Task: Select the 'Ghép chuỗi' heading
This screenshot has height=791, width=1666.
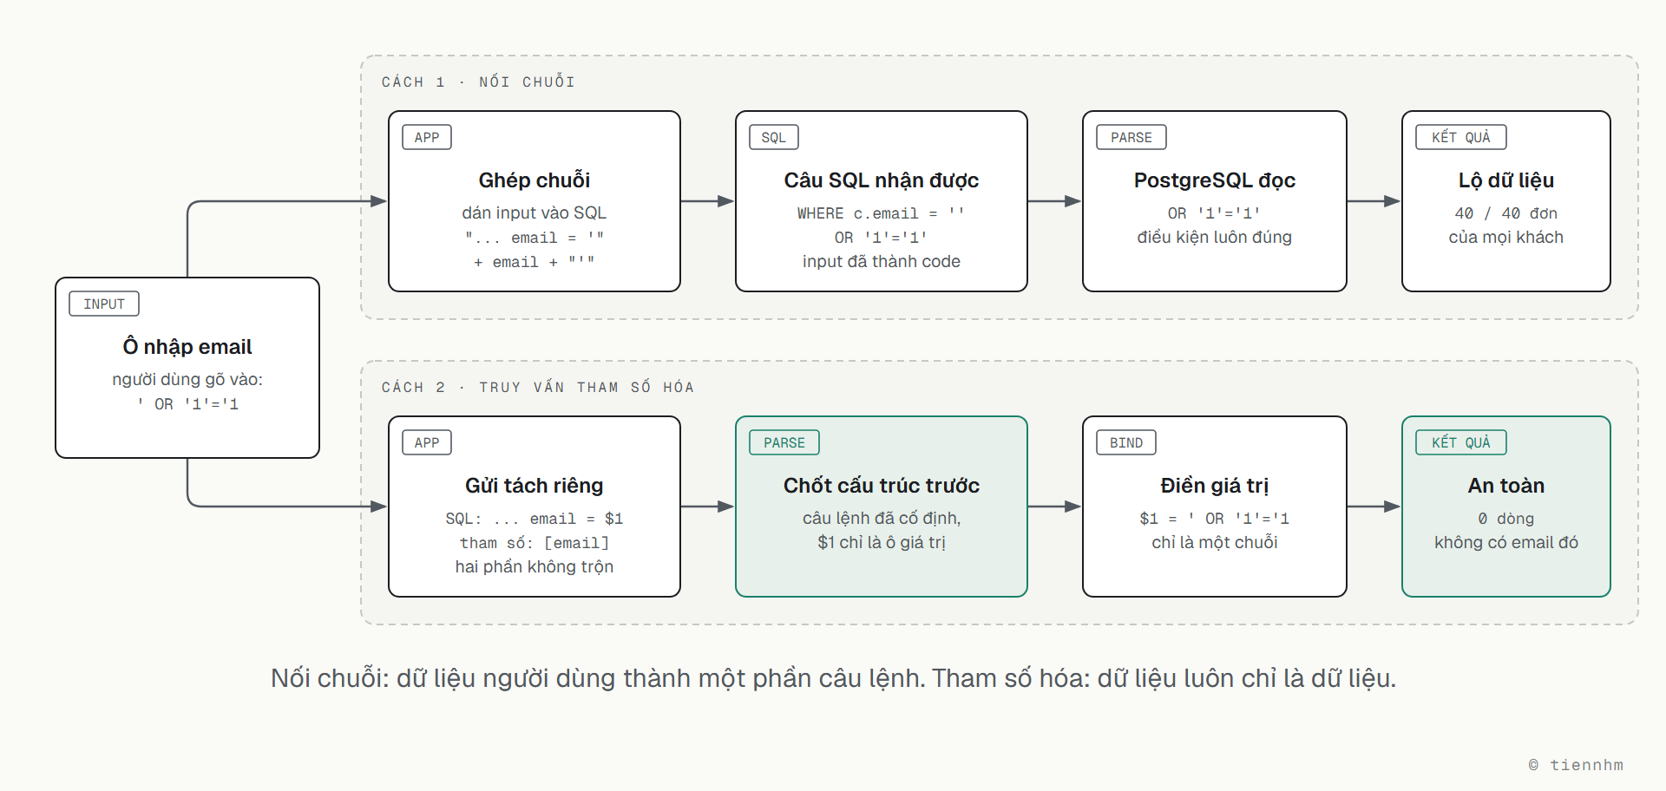Action: coord(535,180)
